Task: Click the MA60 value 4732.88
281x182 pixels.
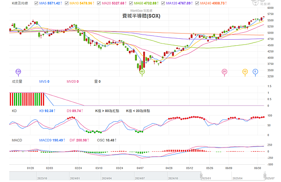Action: tap(150, 3)
